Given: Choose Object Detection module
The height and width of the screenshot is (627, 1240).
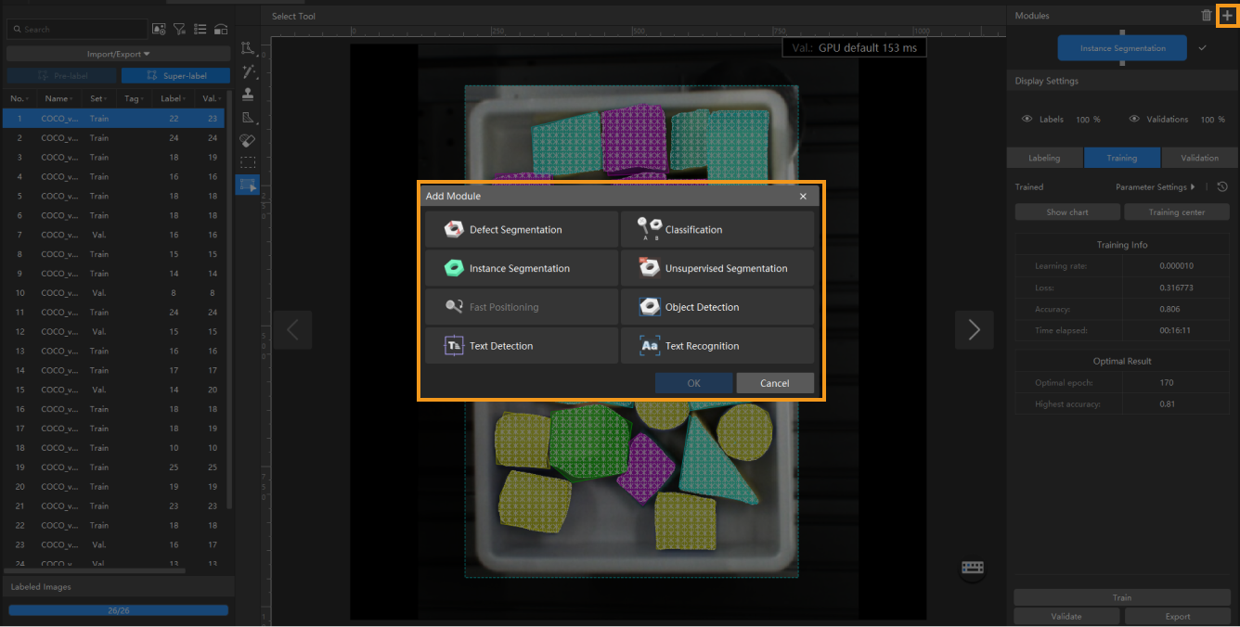Looking at the screenshot, I should click(717, 307).
